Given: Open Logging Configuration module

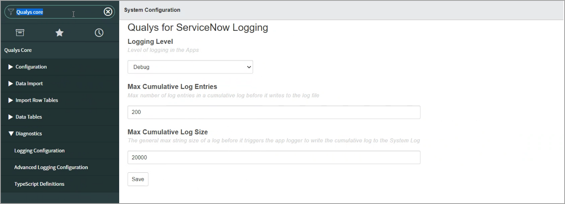Looking at the screenshot, I should click(39, 150).
